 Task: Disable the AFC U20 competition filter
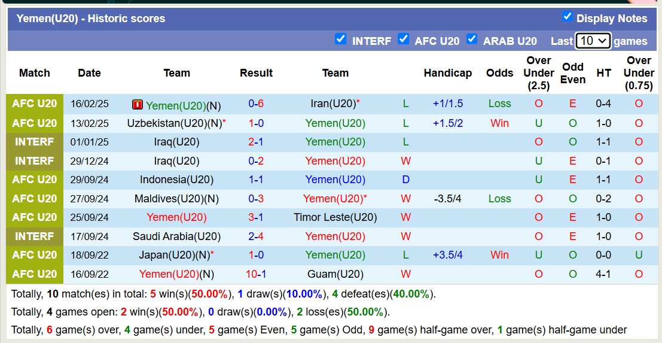click(x=404, y=40)
